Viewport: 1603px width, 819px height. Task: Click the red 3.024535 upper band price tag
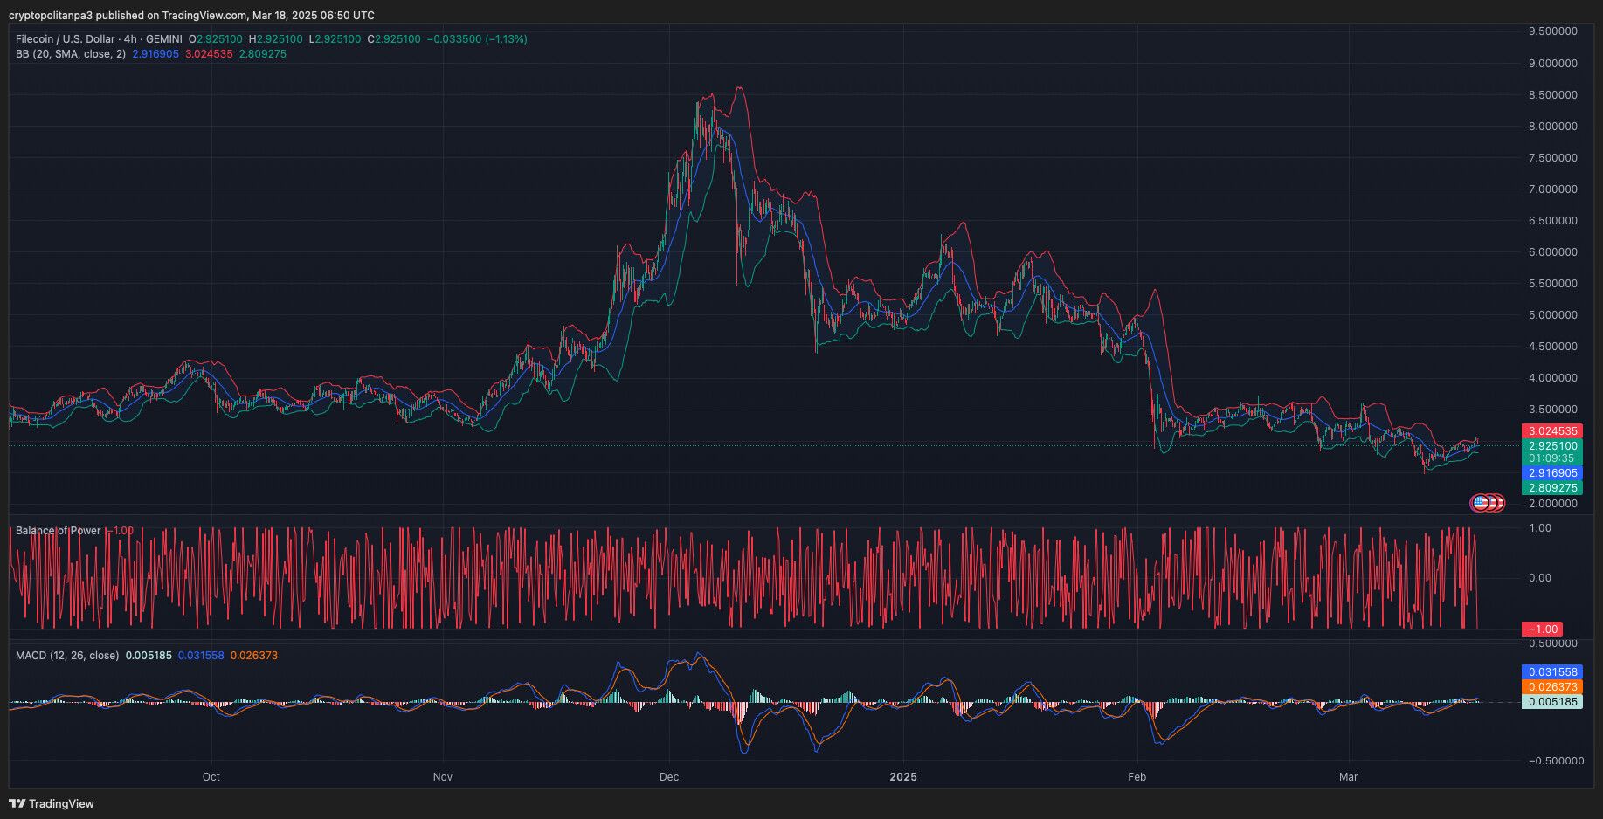(x=1552, y=431)
